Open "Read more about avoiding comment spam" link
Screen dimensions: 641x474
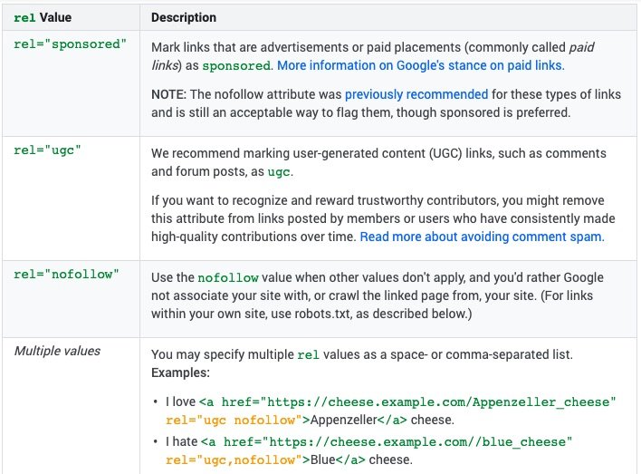point(482,237)
